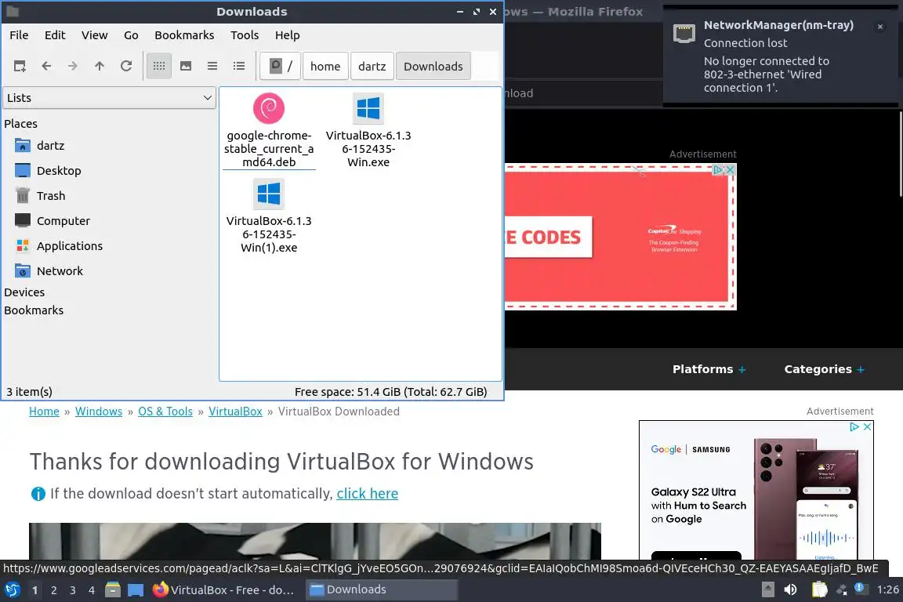This screenshot has height=602, width=903.
Task: Select dartz home folder in Places
Action: (x=51, y=146)
